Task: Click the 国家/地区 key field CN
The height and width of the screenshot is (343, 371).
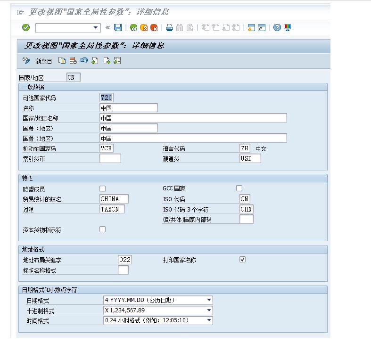Action: coord(74,77)
